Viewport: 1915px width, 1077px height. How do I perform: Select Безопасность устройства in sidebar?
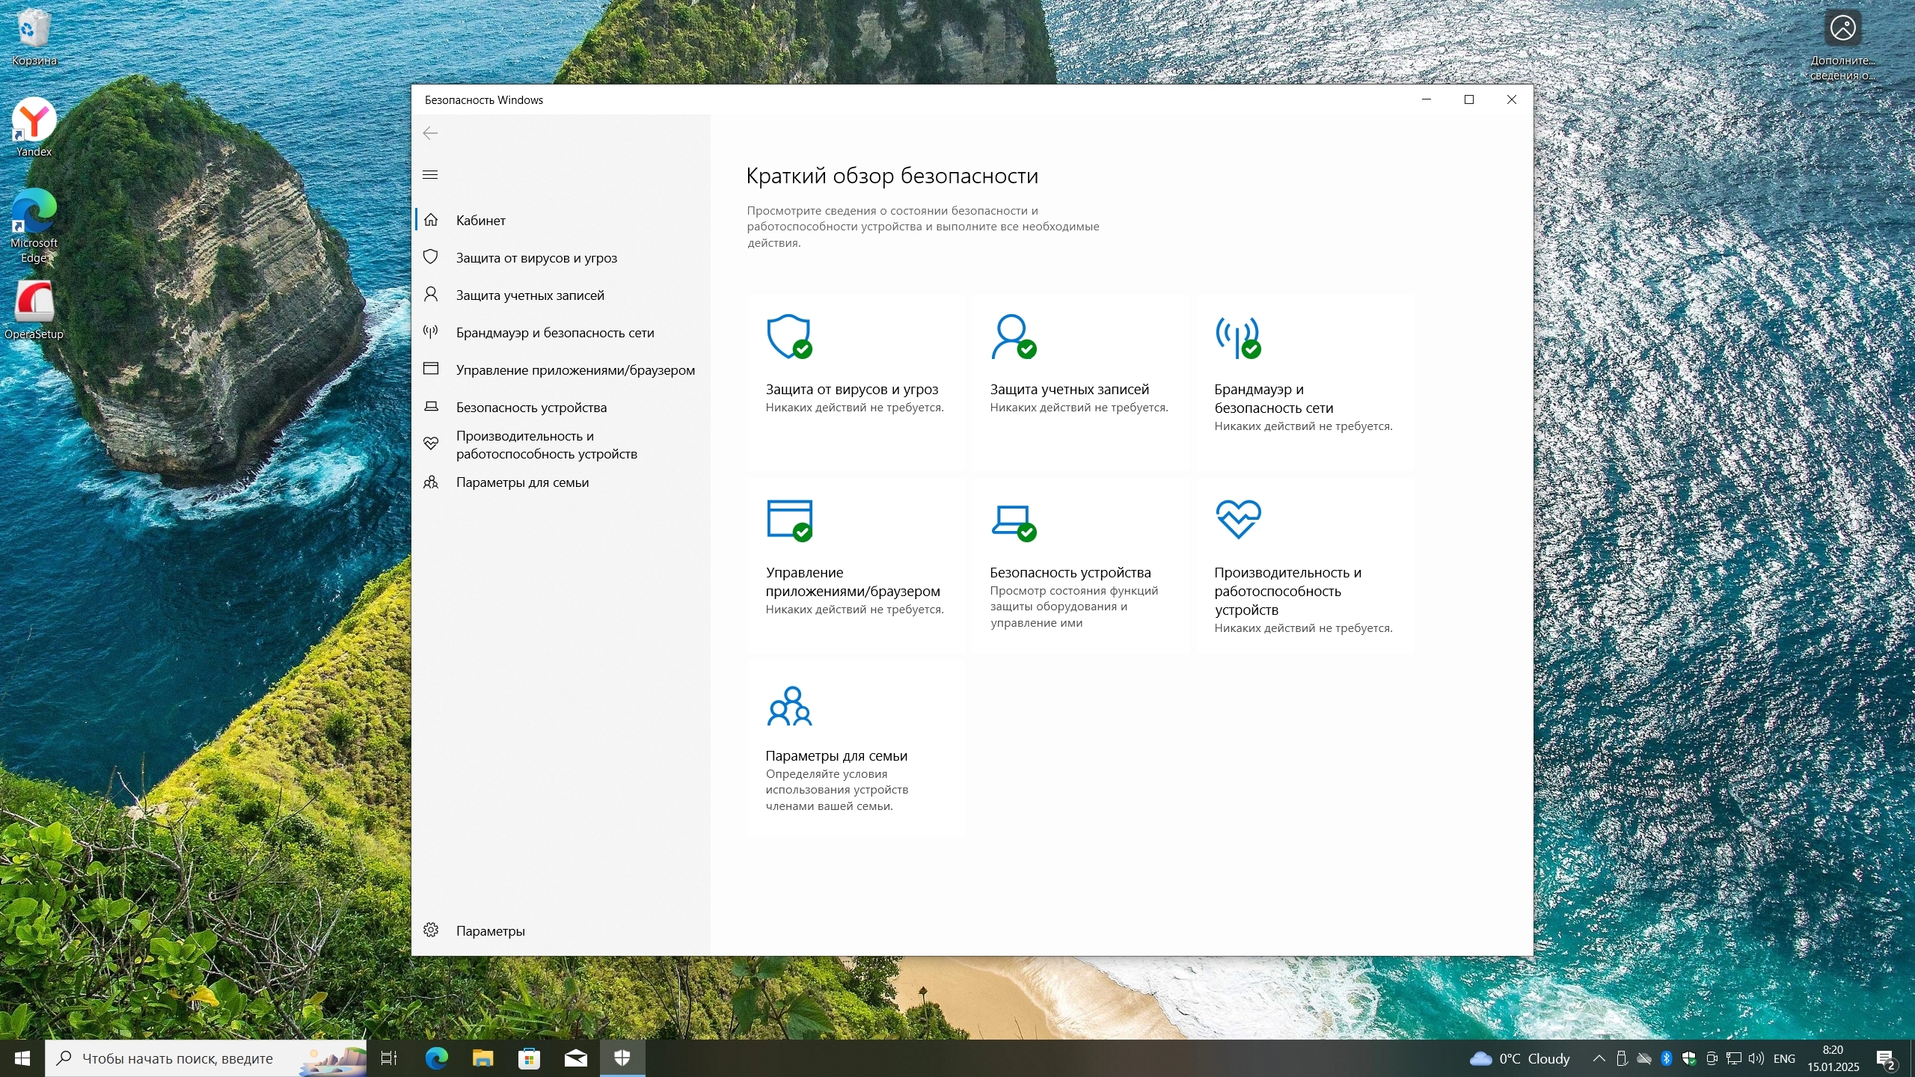click(x=531, y=408)
